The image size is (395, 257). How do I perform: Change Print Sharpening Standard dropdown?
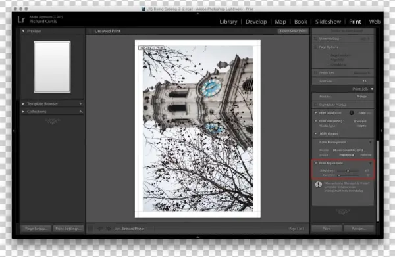359,121
